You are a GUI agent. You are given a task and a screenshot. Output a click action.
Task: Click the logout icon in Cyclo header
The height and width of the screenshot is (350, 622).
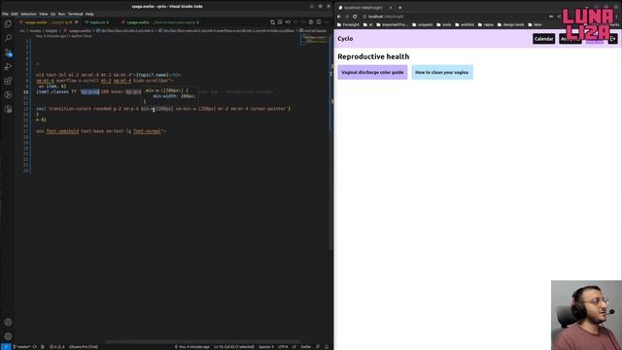click(x=613, y=39)
